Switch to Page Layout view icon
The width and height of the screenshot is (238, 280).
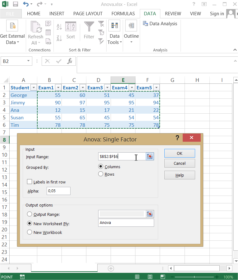point(150,277)
